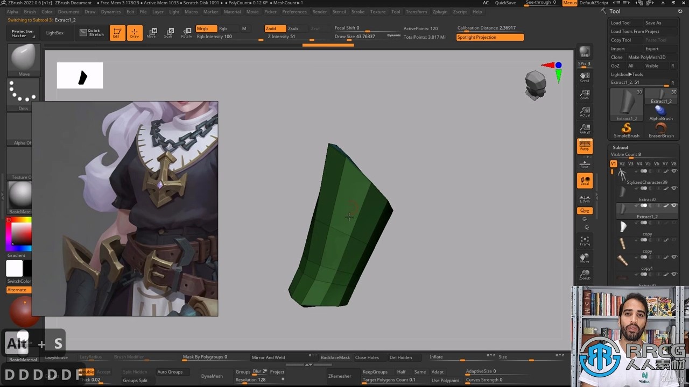Open the Stroke menu
This screenshot has width=689, height=387.
tap(358, 11)
